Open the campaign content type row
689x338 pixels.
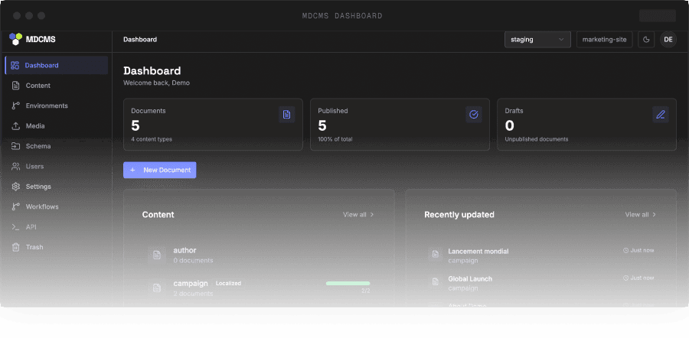pos(259,288)
